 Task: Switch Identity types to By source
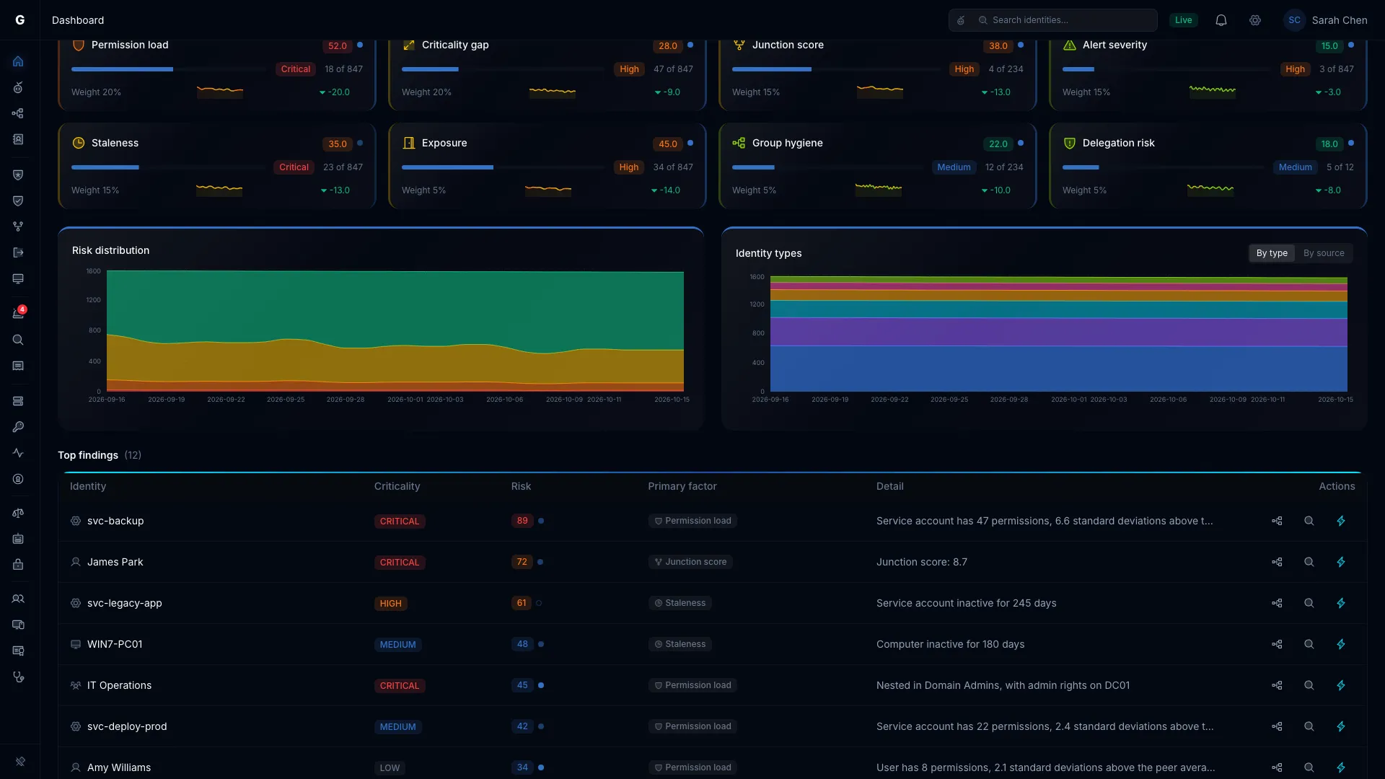[1324, 253]
